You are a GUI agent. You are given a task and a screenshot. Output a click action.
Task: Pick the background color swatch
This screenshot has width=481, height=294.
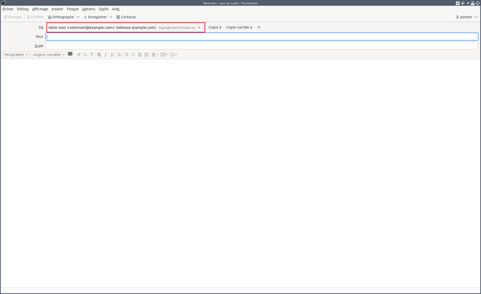click(73, 56)
